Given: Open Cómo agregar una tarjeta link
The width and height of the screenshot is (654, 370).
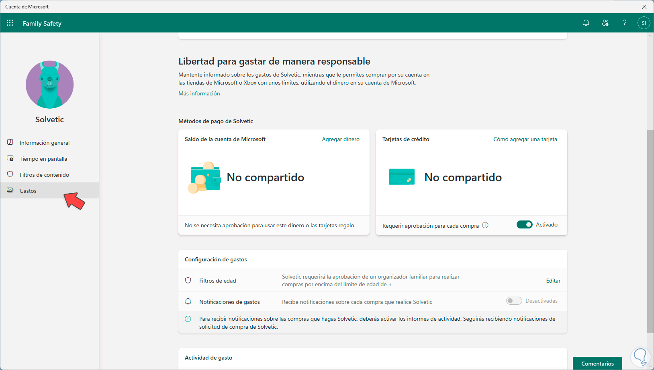Looking at the screenshot, I should click(x=525, y=139).
